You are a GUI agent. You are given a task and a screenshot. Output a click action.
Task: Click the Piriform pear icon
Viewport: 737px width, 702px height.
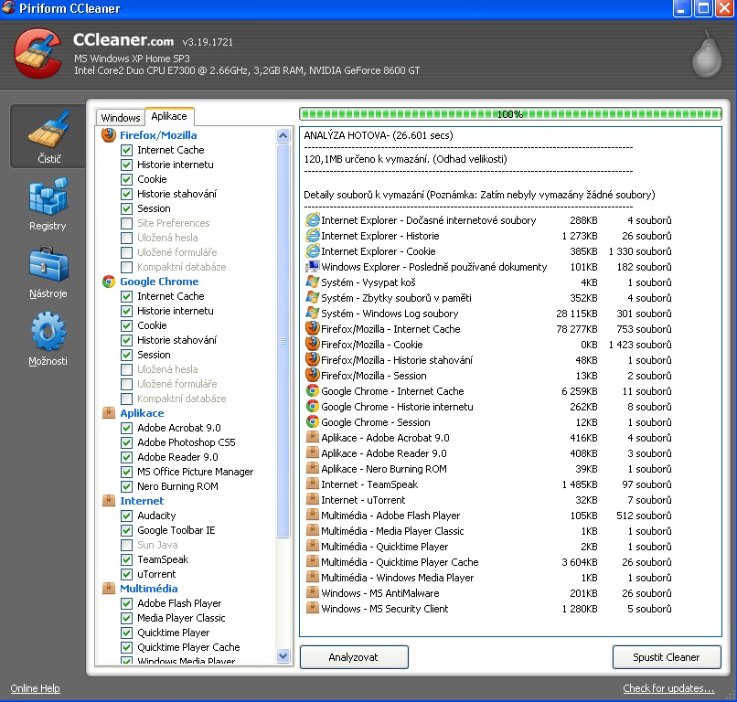click(707, 55)
